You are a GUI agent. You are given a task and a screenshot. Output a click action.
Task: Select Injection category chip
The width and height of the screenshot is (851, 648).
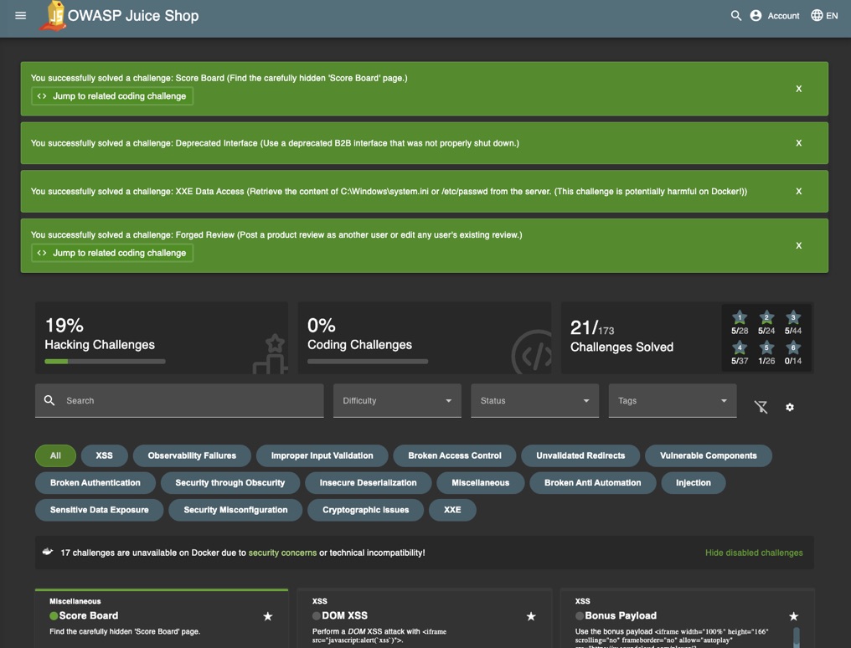(x=693, y=482)
